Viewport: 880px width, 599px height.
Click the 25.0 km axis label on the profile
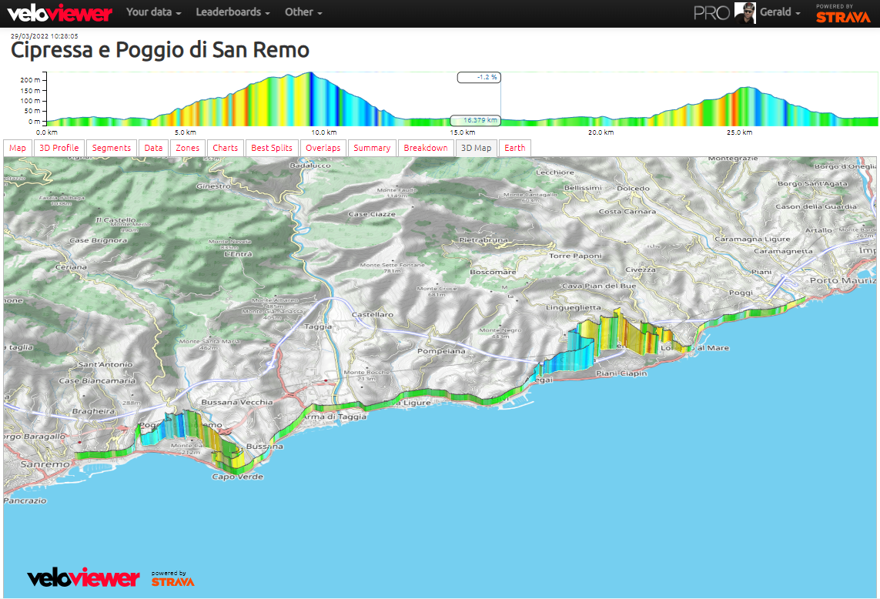coord(739,132)
